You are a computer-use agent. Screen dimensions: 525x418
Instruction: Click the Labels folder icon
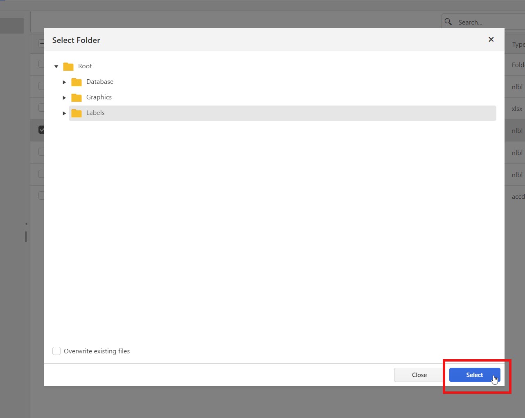(77, 113)
